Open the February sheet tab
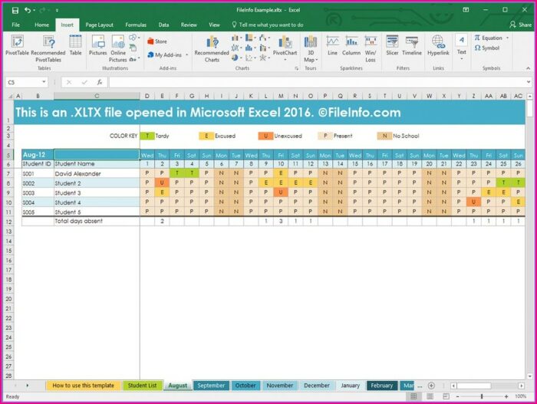The height and width of the screenshot is (404, 537). click(382, 386)
